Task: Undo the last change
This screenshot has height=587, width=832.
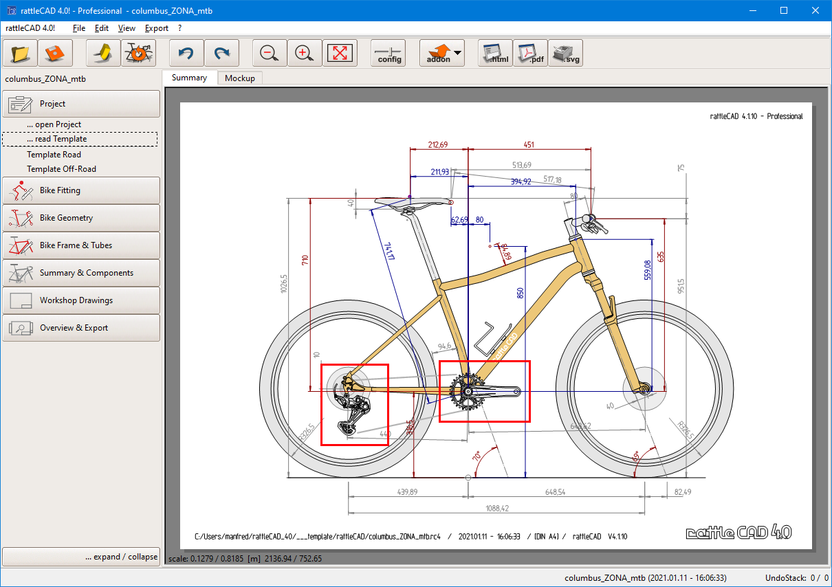Action: [x=186, y=53]
